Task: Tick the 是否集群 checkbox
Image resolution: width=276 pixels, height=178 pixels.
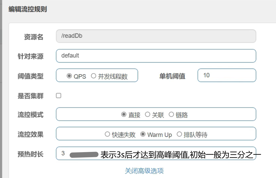Action: pyautogui.click(x=58, y=96)
